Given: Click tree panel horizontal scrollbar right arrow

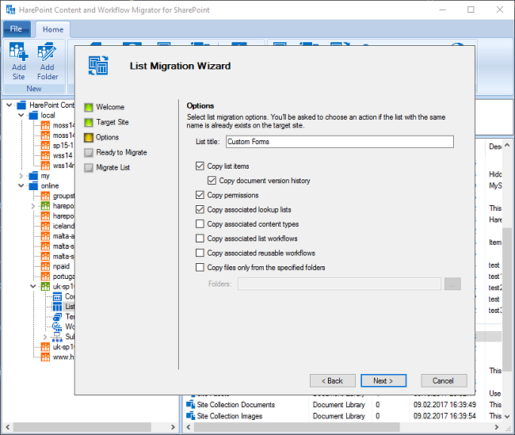Looking at the screenshot, I should click(173, 427).
